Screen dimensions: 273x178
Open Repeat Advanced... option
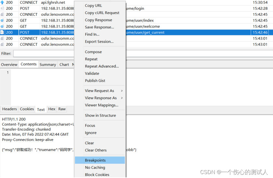[102, 66]
